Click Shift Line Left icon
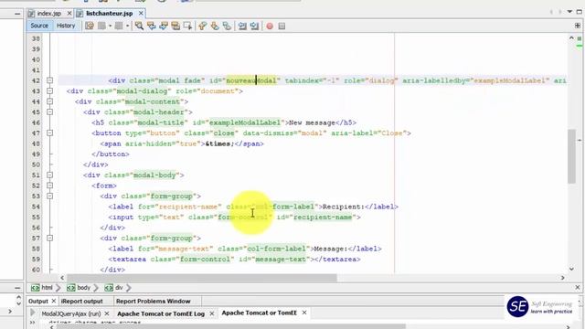Image resolution: width=585 pixels, height=329 pixels. pyautogui.click(x=242, y=26)
